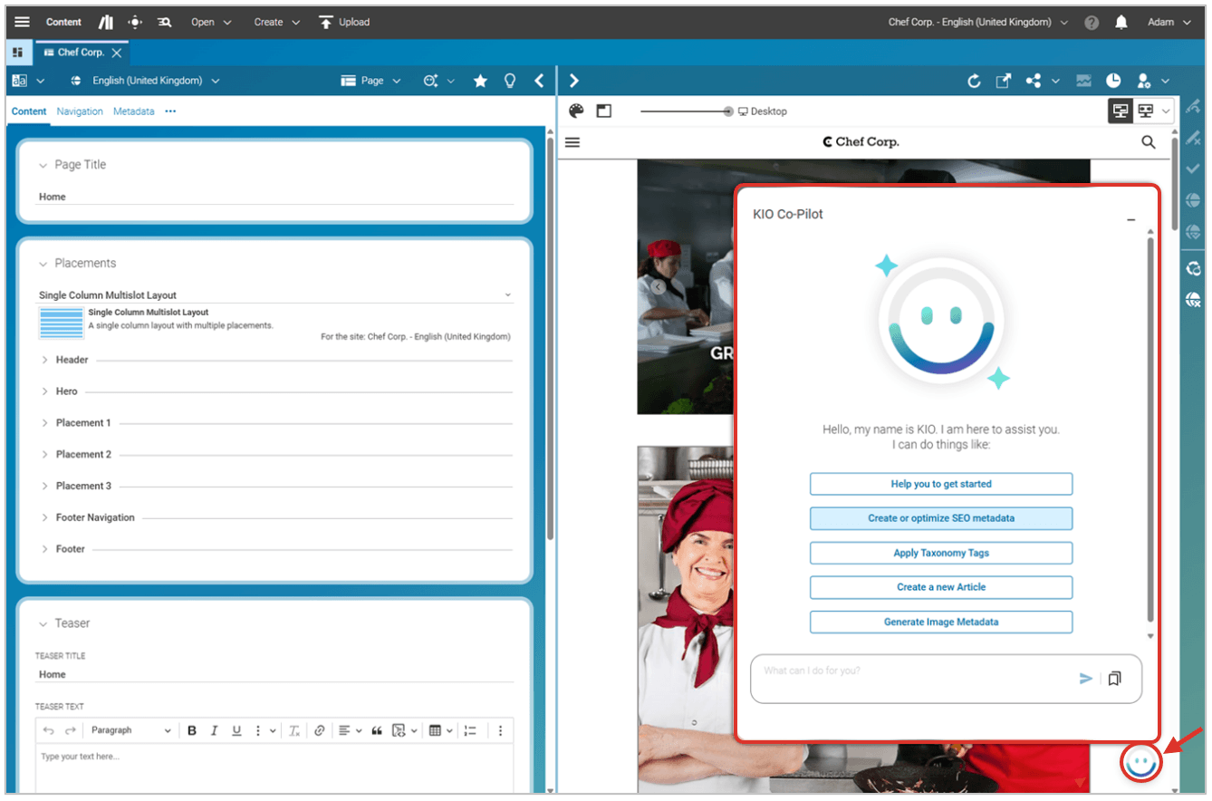Click the preview width slider handle
The image size is (1212, 801).
[728, 111]
